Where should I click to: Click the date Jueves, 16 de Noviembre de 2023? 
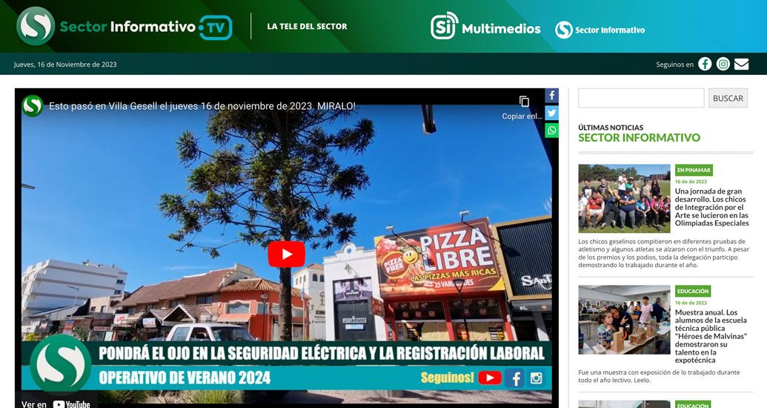click(x=65, y=64)
